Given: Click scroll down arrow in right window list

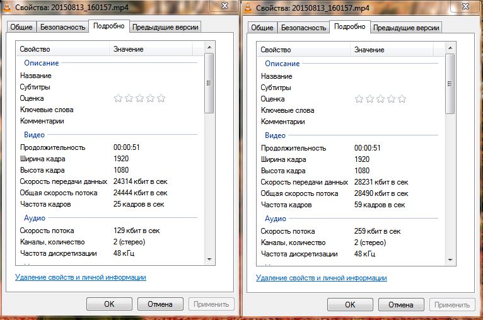Looking at the screenshot, I should (450, 260).
